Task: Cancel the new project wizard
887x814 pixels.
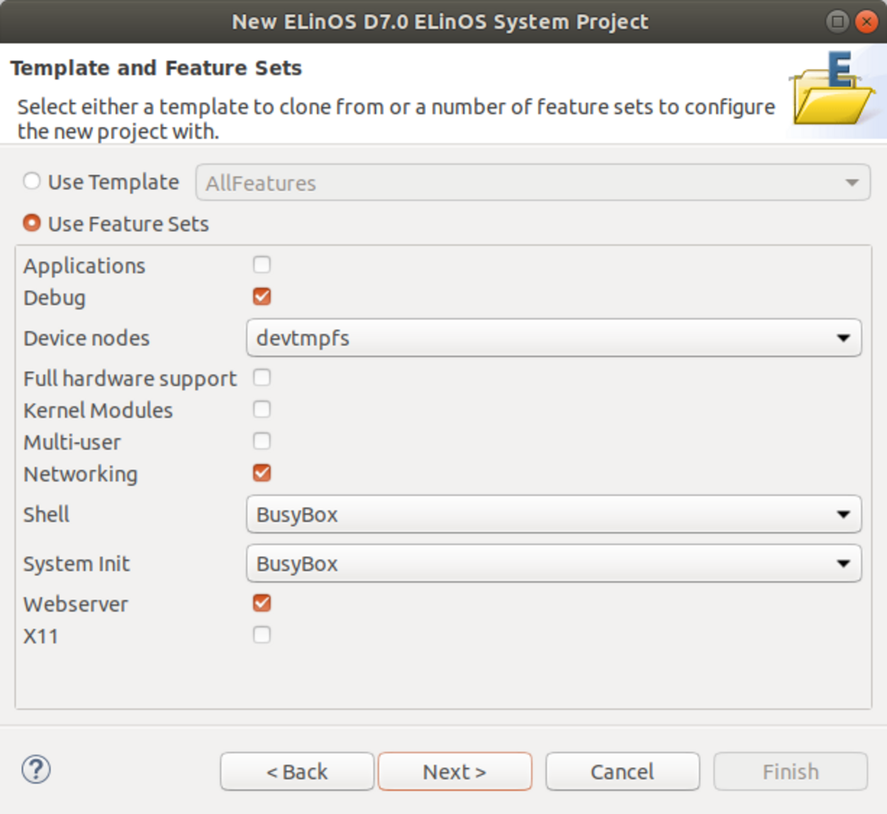Action: tap(622, 771)
